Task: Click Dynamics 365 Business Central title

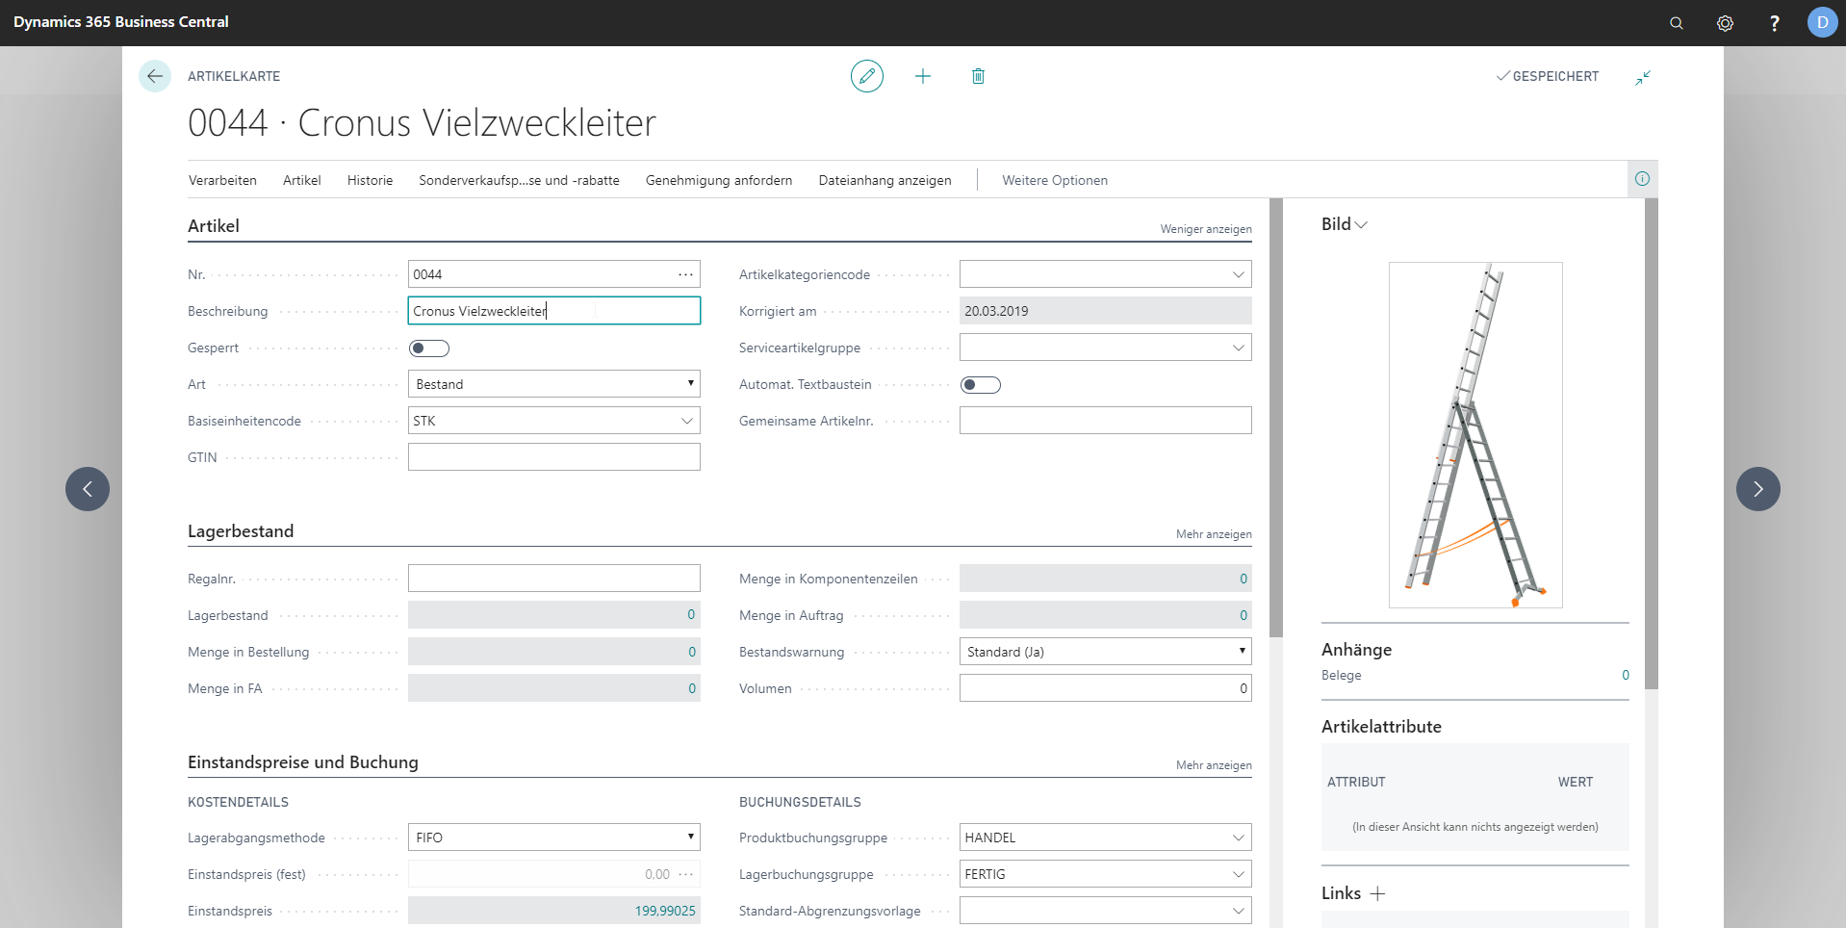Action: [x=121, y=22]
